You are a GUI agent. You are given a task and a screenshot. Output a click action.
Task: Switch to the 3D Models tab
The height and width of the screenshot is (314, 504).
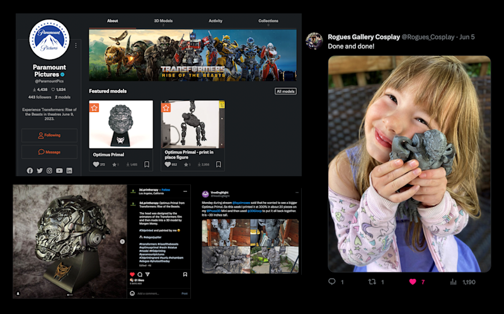coord(163,21)
